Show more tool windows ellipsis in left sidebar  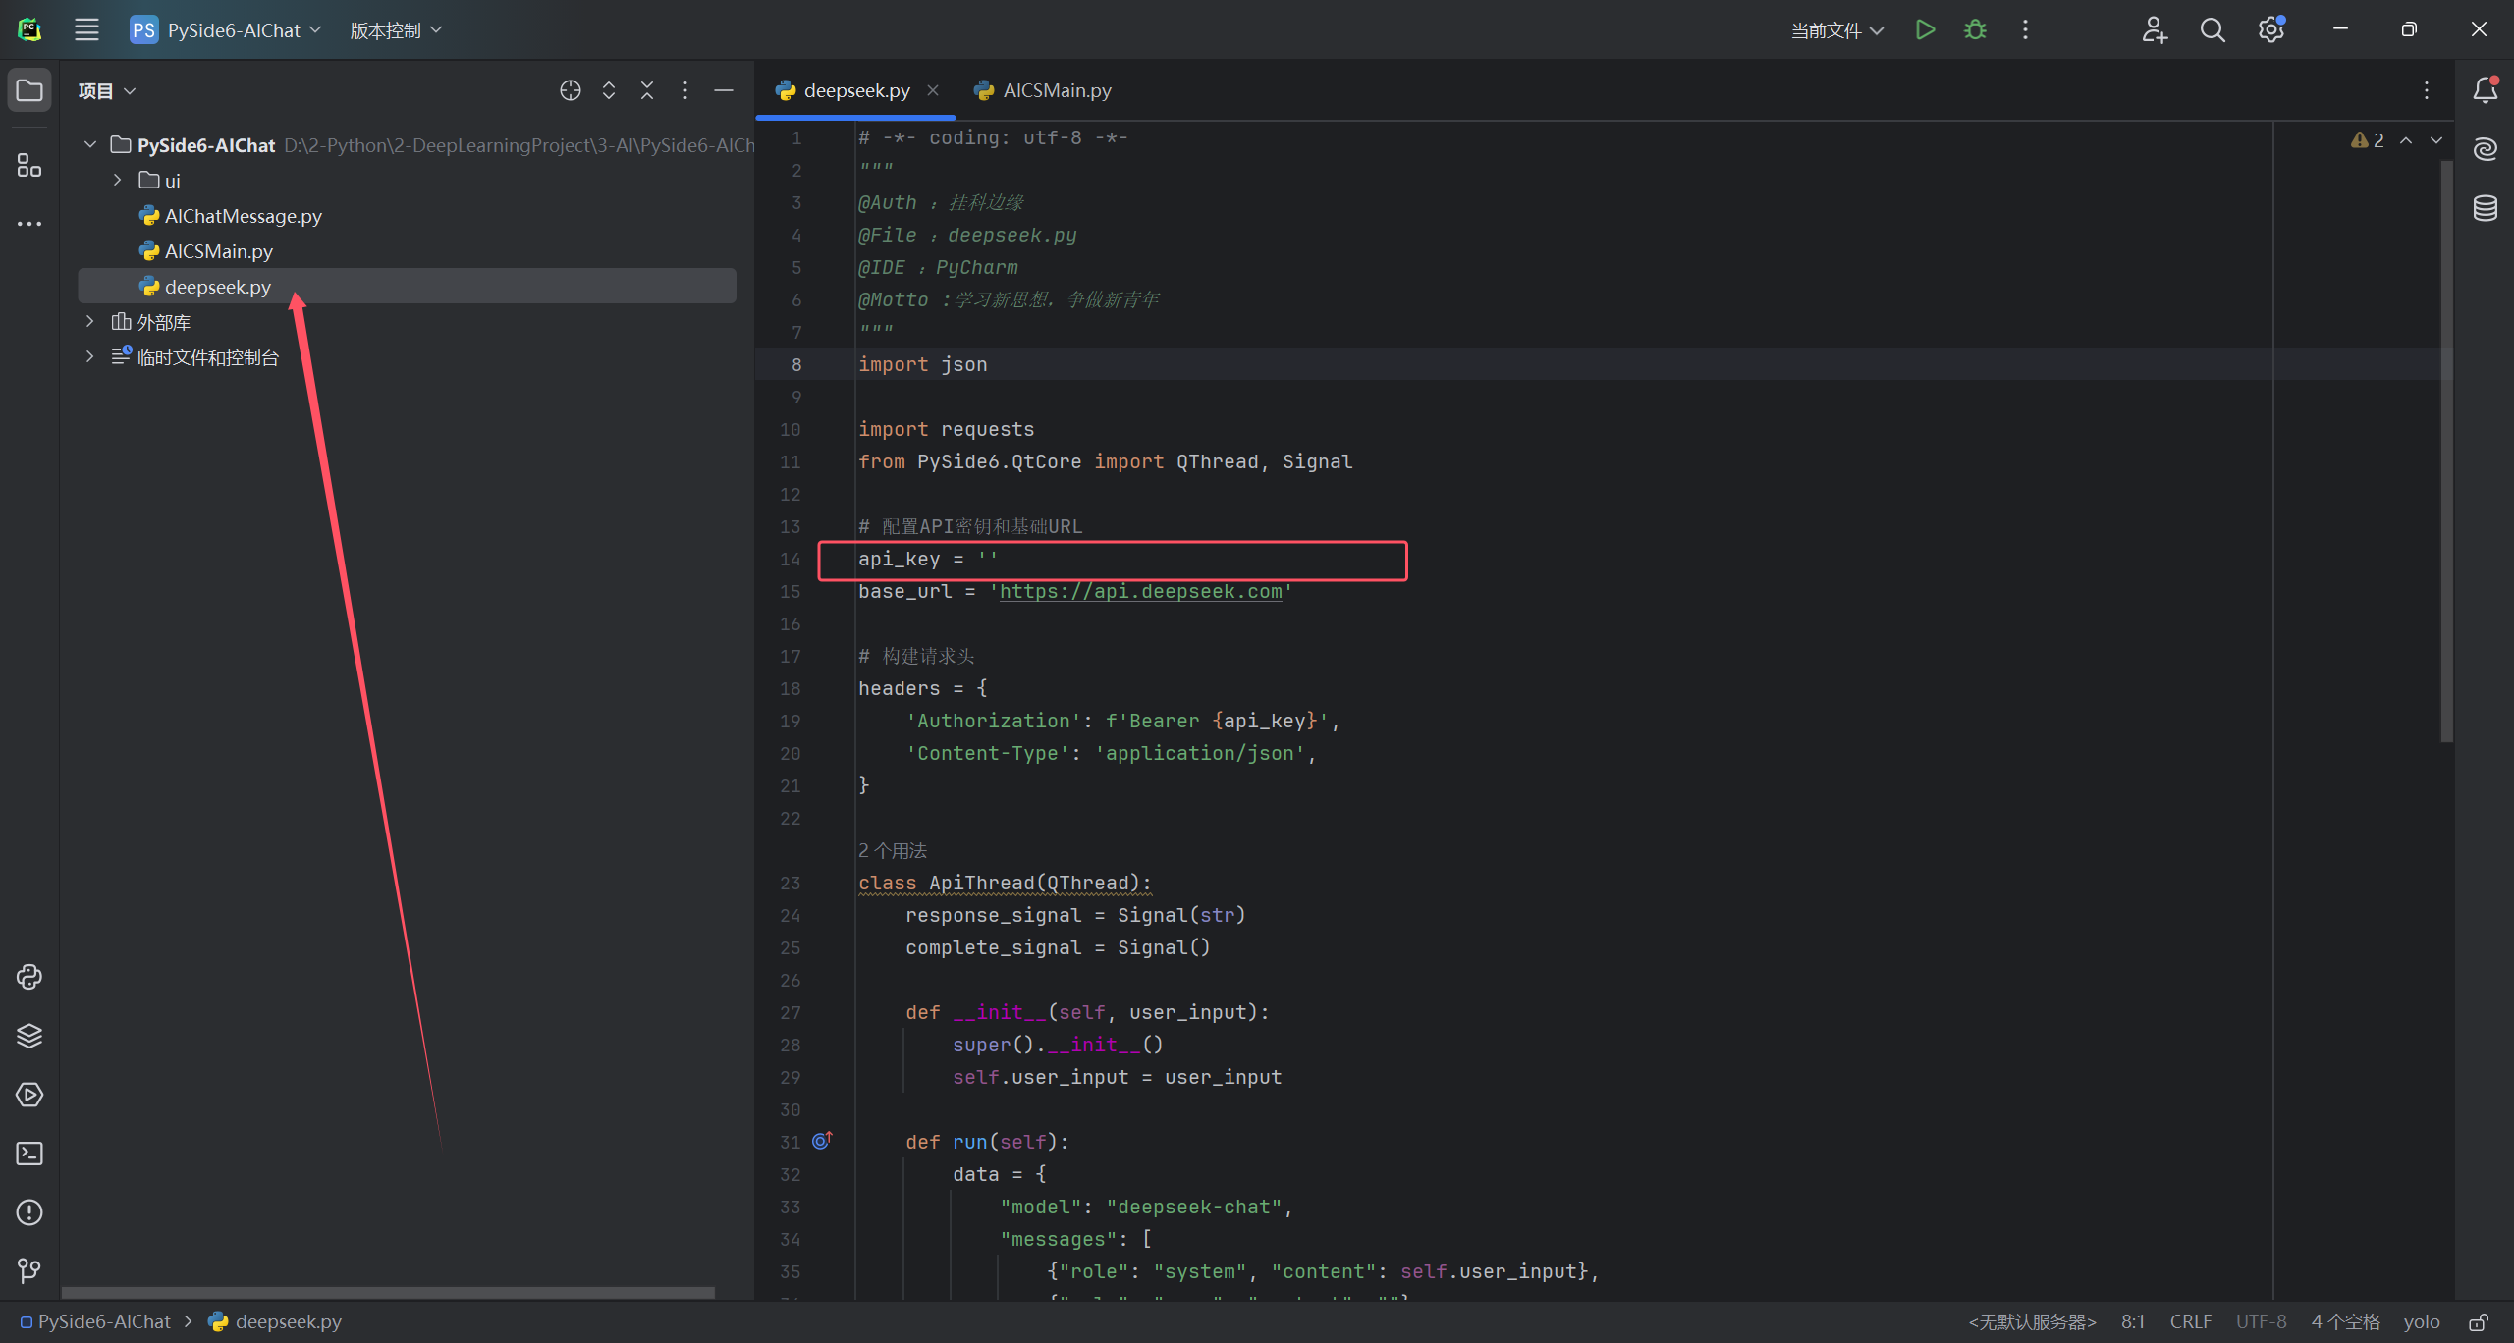pos(29,224)
